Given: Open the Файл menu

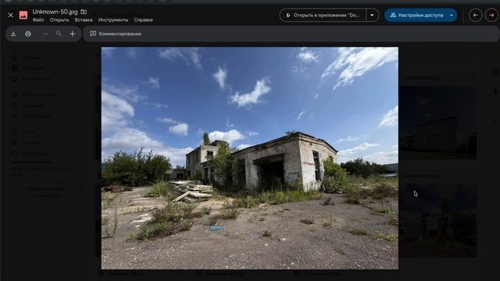Looking at the screenshot, I should (38, 20).
